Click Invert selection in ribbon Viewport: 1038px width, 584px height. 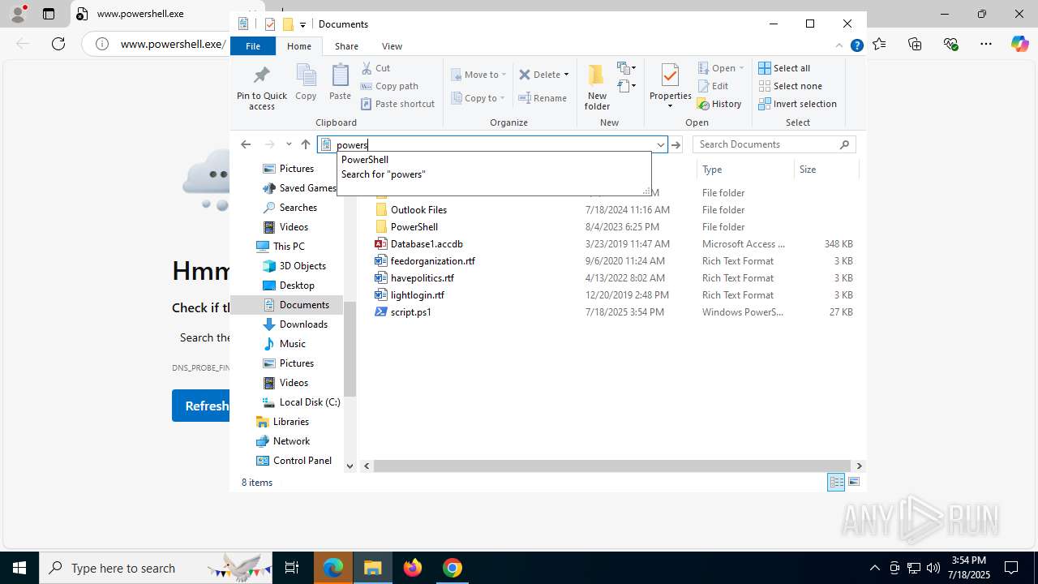[x=798, y=104]
